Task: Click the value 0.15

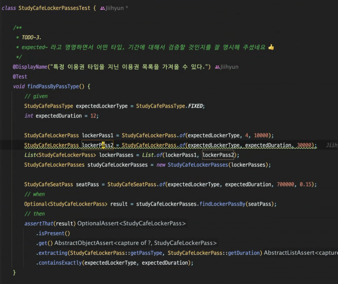Action: click(305, 185)
